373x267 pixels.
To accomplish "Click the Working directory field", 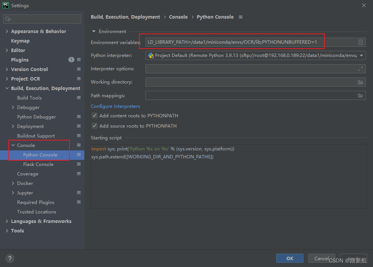I will point(256,82).
